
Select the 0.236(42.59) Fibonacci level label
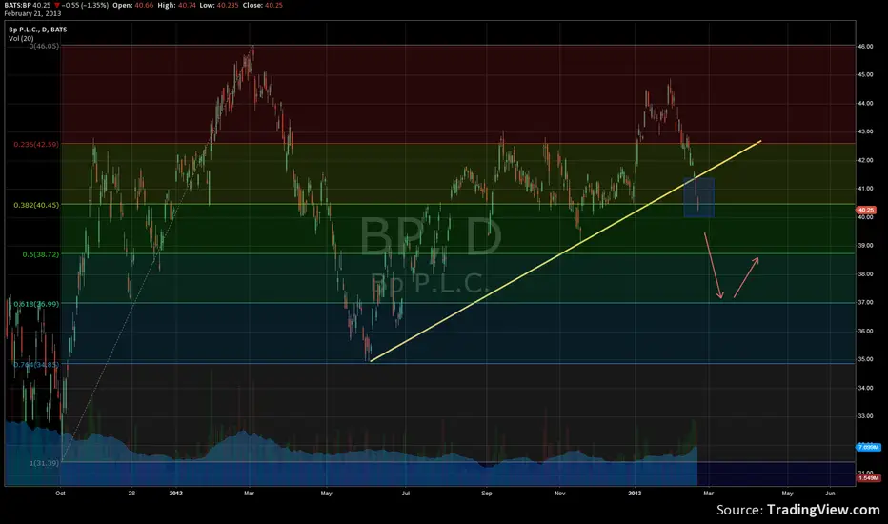pyautogui.click(x=36, y=145)
